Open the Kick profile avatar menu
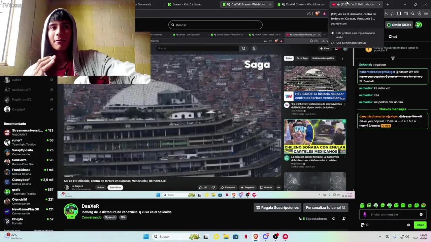 click(x=419, y=25)
